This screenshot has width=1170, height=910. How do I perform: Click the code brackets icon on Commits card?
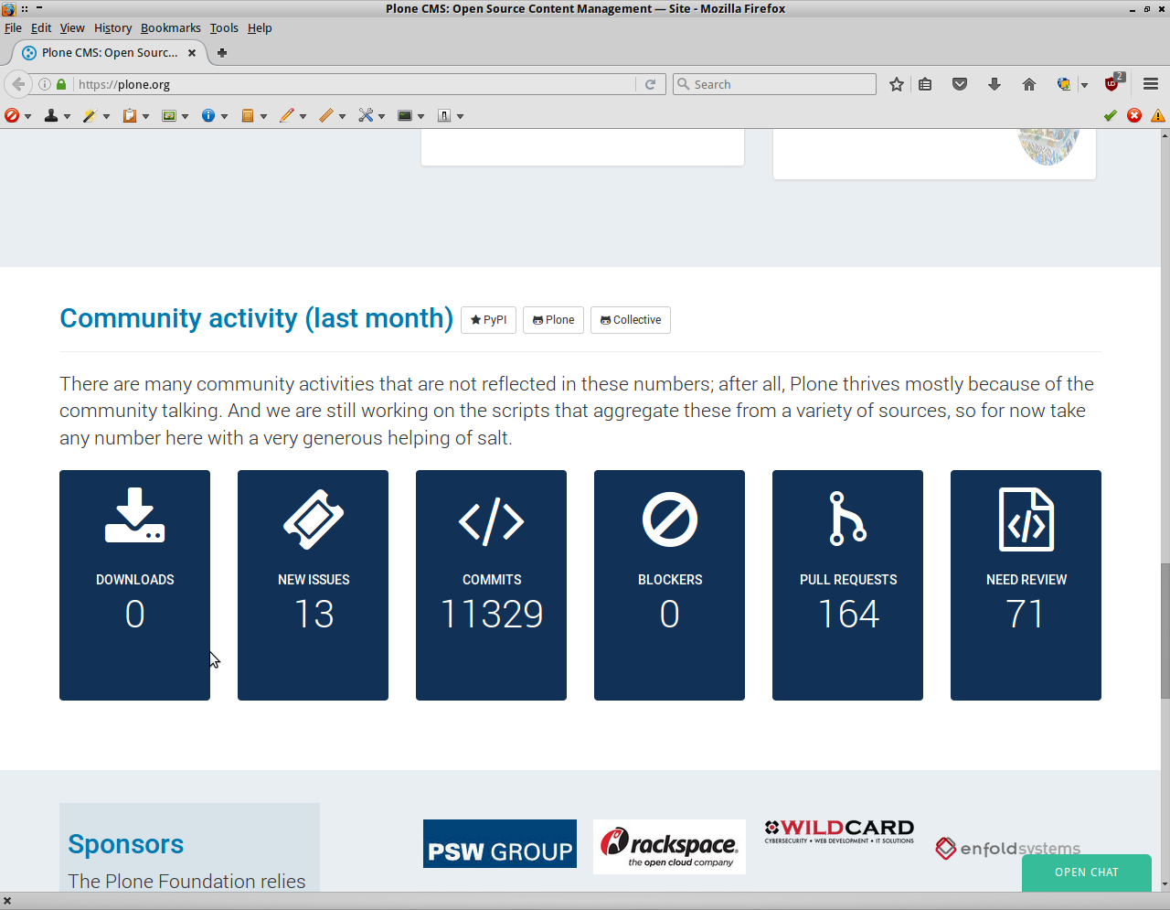pyautogui.click(x=492, y=521)
